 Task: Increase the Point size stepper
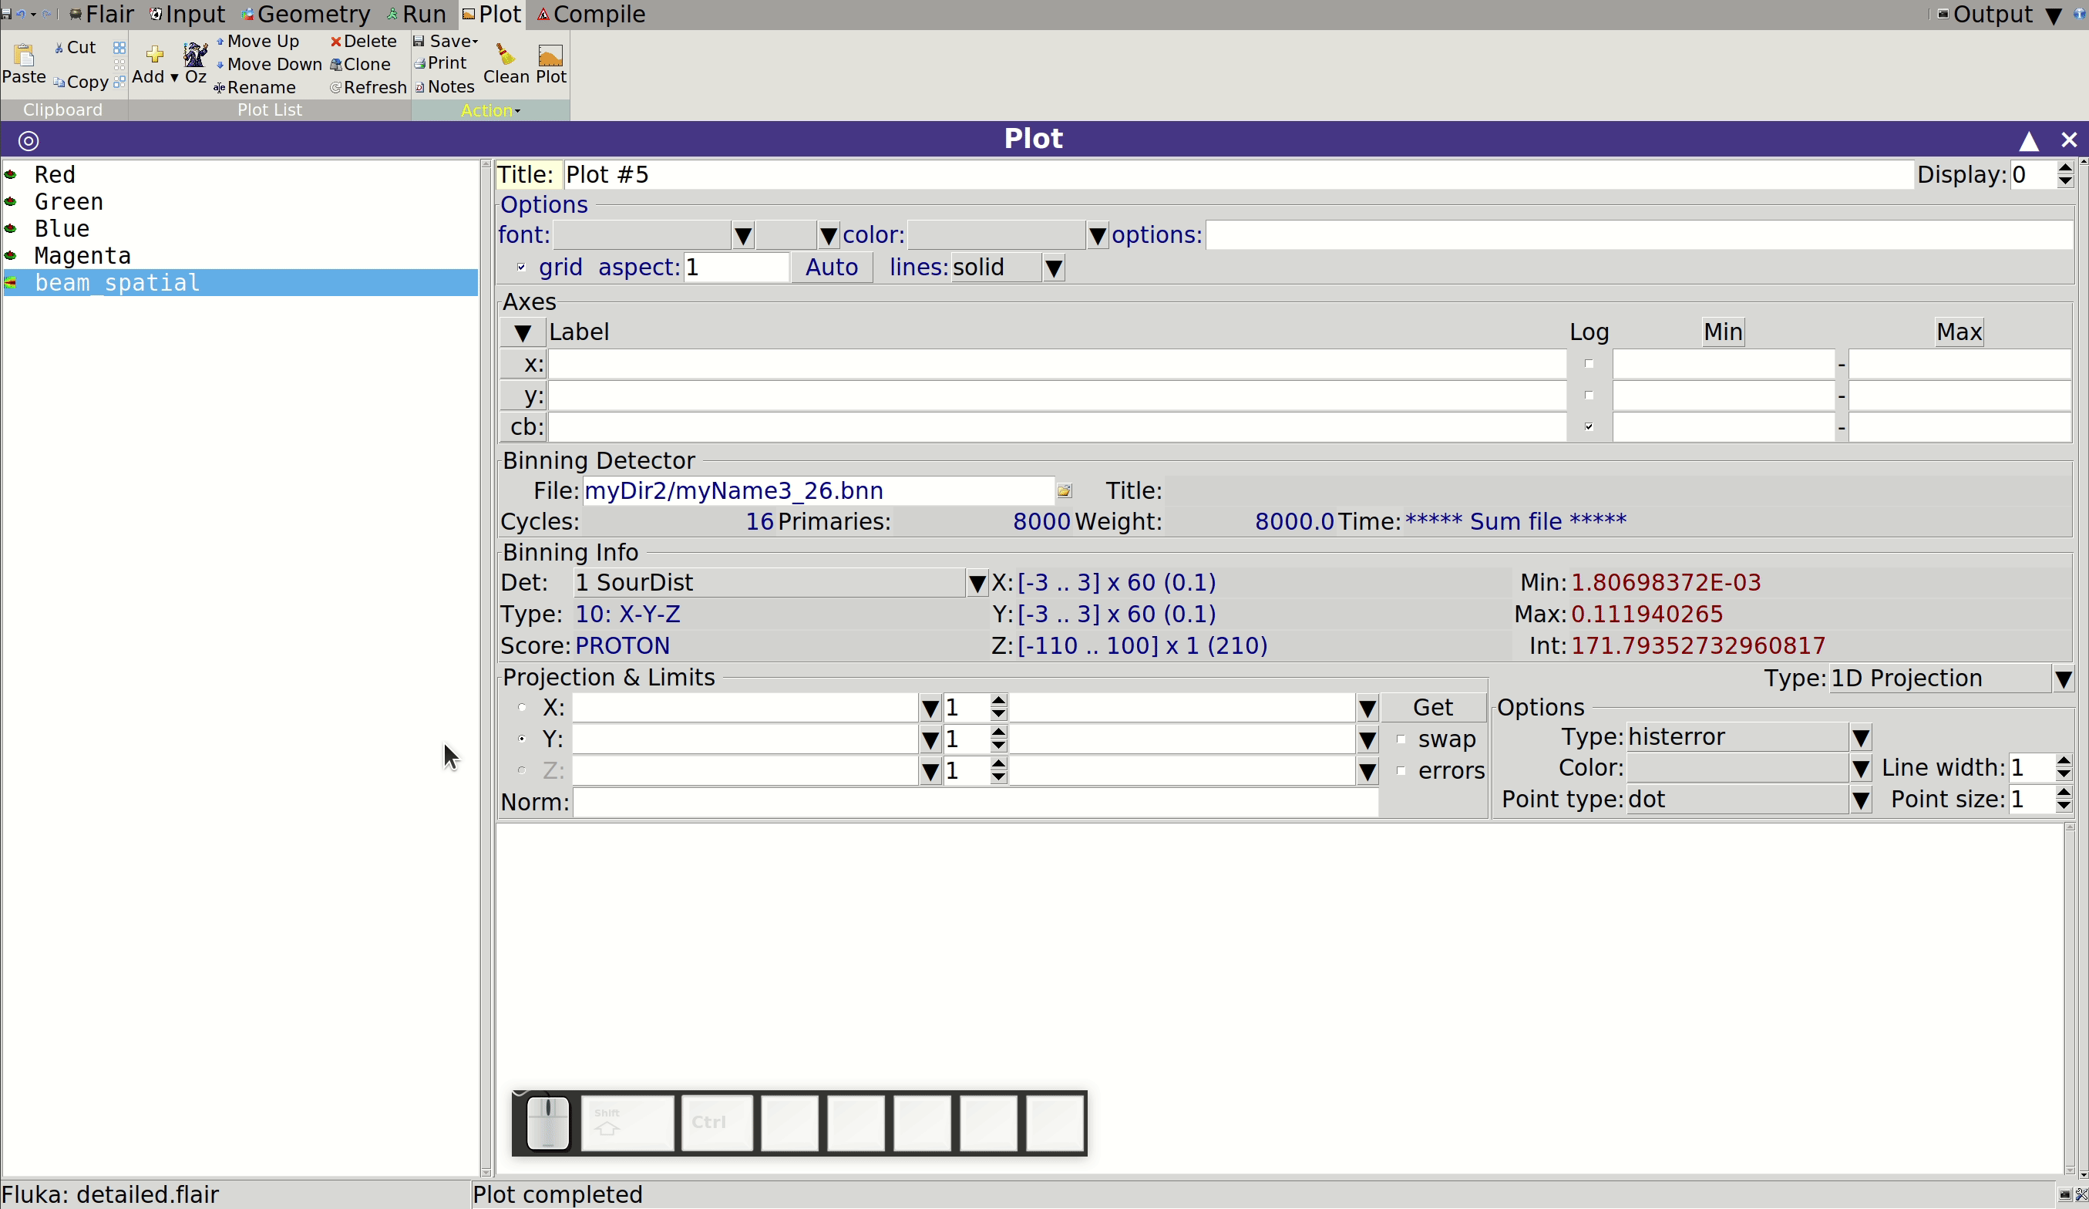2064,793
